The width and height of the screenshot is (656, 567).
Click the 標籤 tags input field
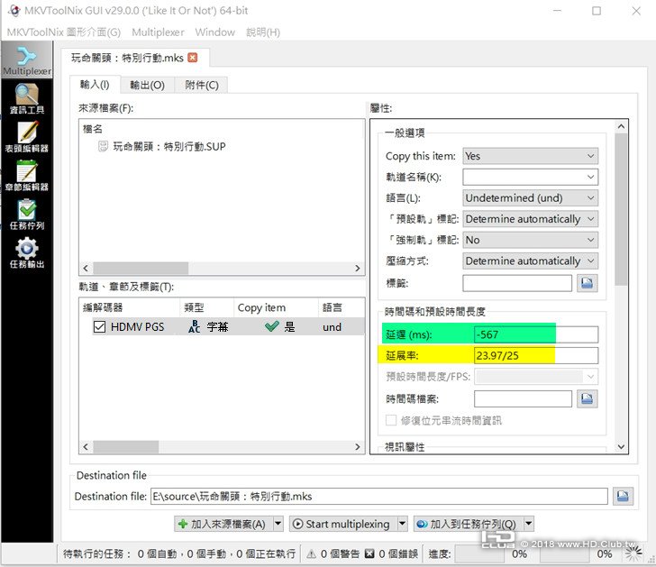point(517,283)
